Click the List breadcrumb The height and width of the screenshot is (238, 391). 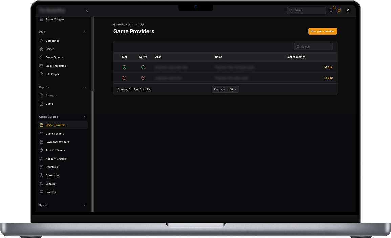(142, 24)
